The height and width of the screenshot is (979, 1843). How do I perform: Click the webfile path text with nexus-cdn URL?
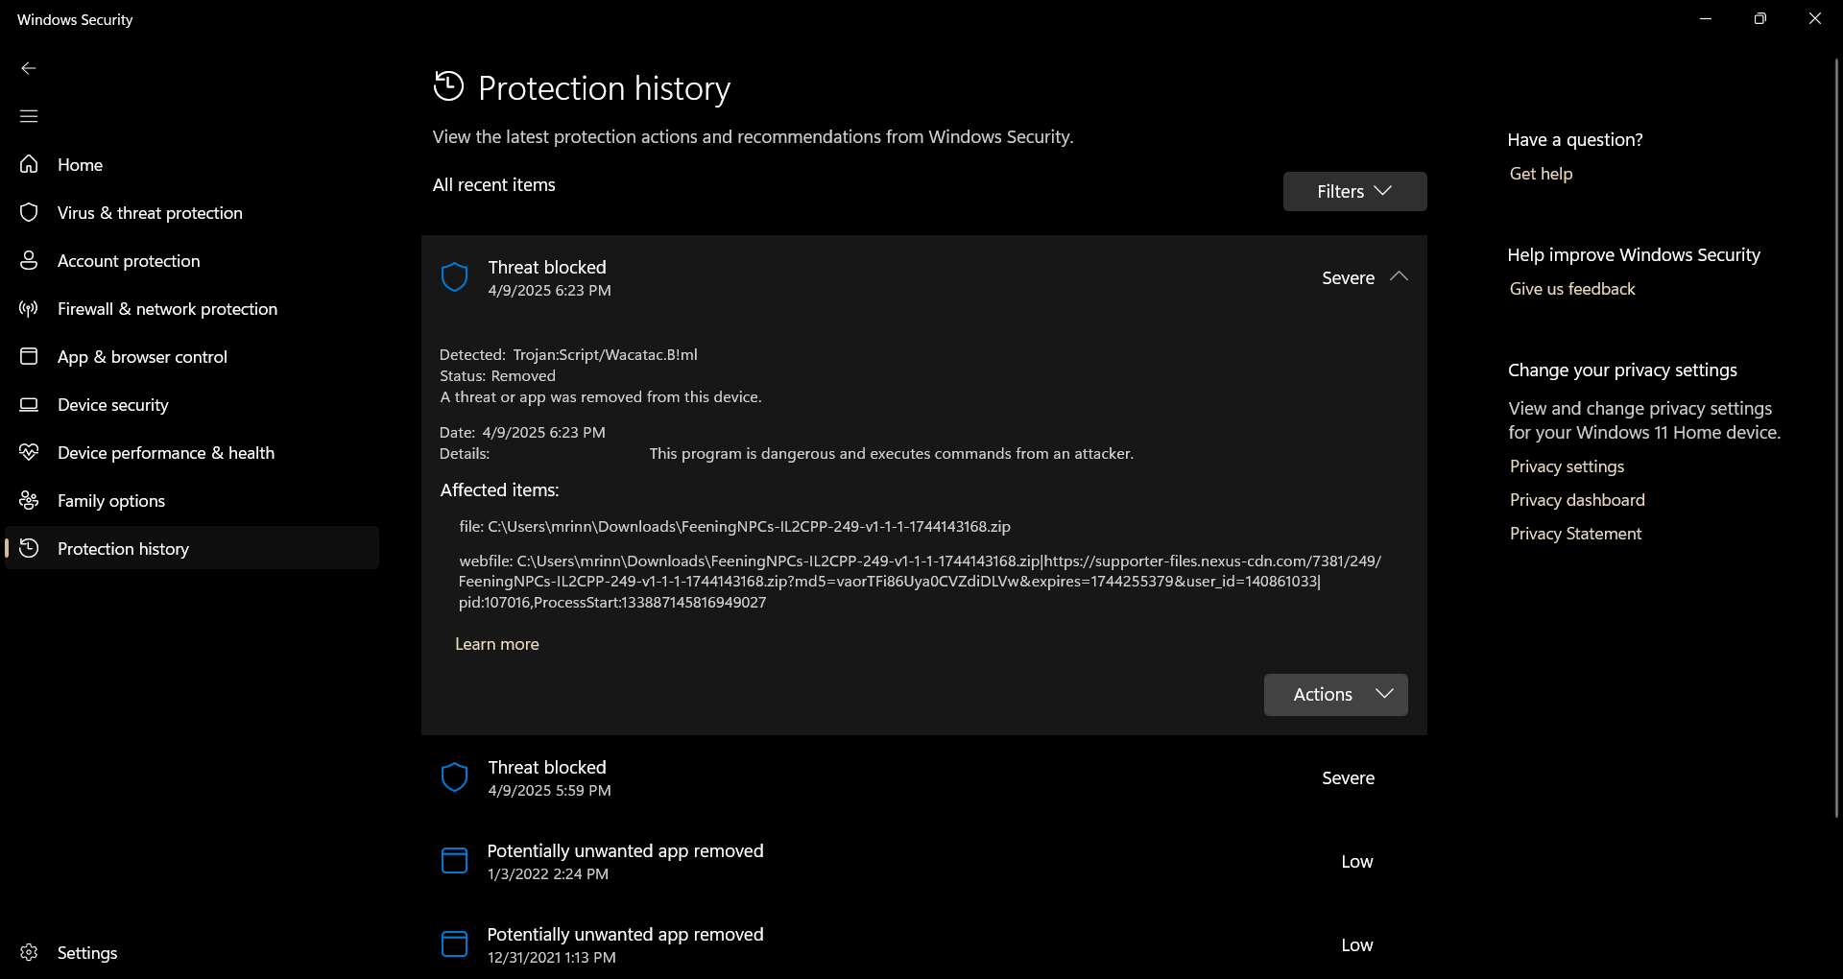tap(920, 582)
